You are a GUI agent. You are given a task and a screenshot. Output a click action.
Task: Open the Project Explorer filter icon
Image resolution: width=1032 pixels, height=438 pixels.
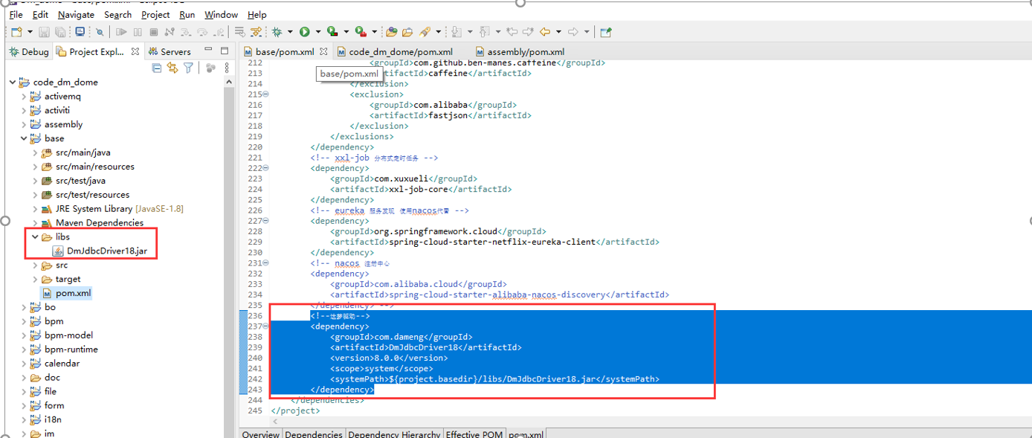pos(189,68)
